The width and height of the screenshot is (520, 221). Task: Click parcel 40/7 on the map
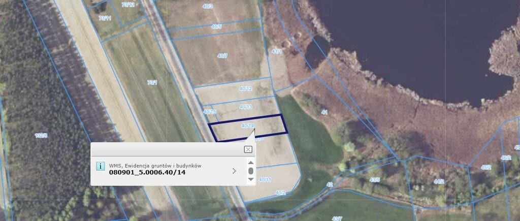[222, 56]
